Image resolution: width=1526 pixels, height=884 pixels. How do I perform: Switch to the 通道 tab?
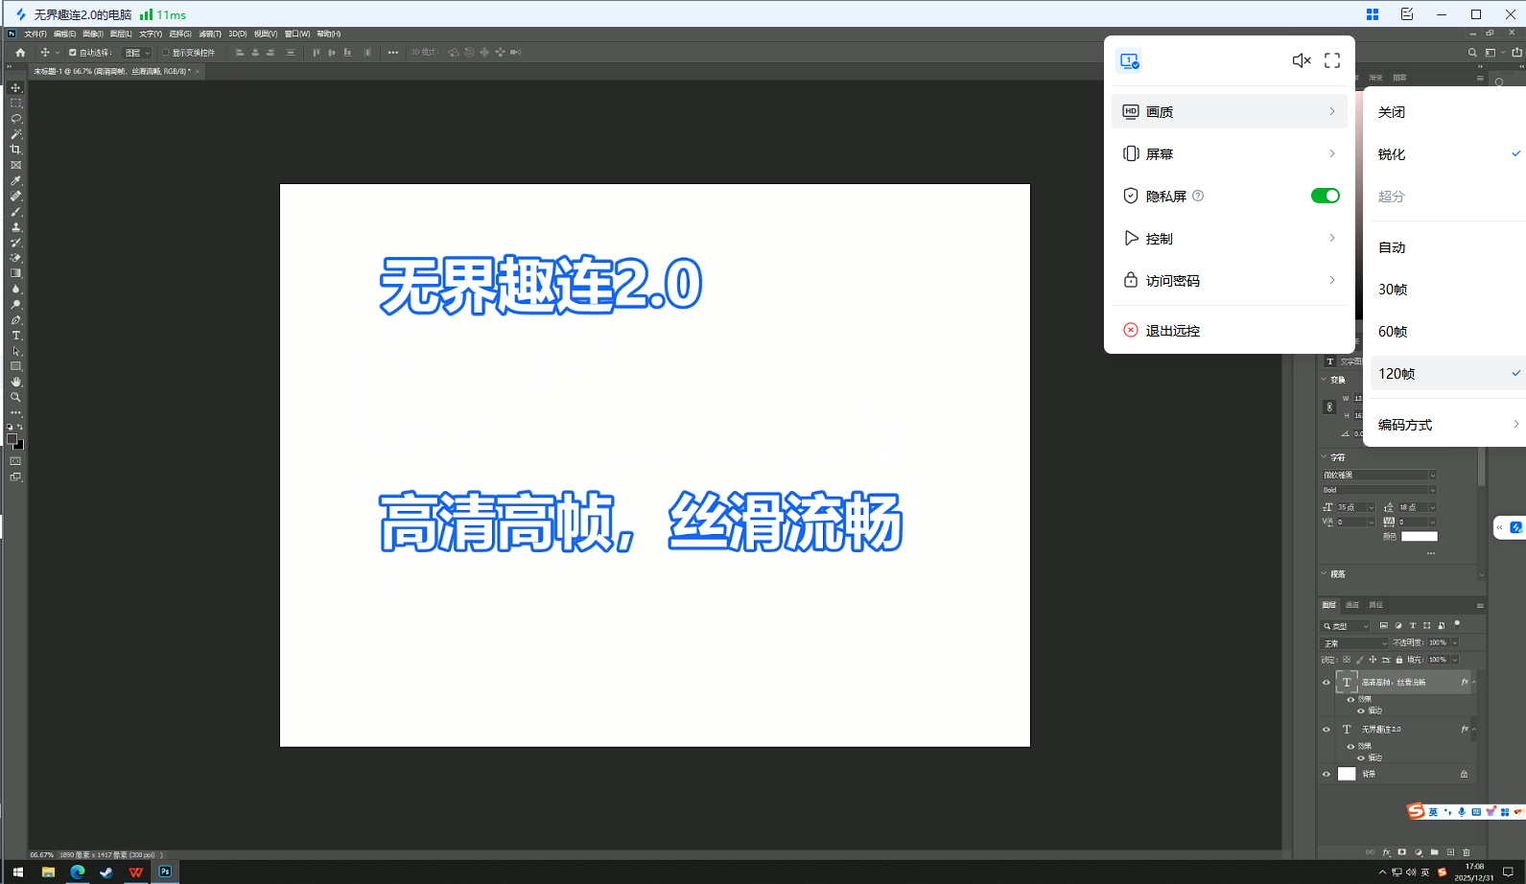pyautogui.click(x=1352, y=605)
